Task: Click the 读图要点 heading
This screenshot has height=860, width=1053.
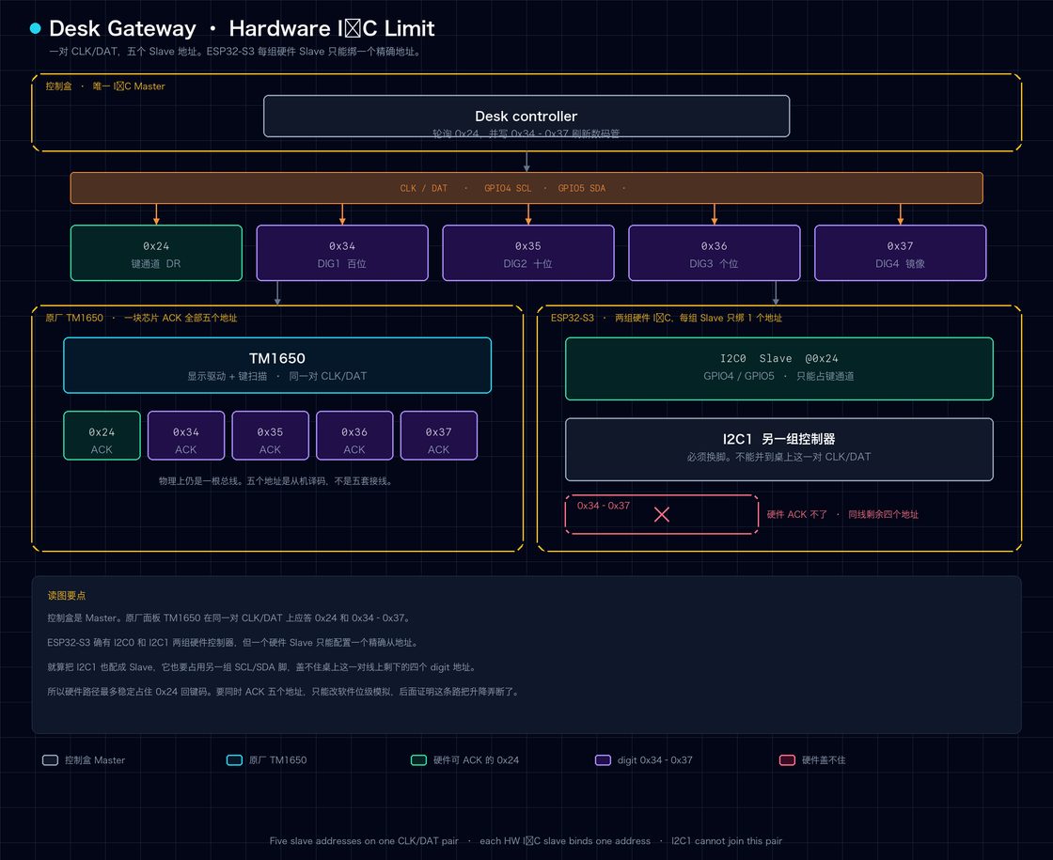Action: pos(67,596)
